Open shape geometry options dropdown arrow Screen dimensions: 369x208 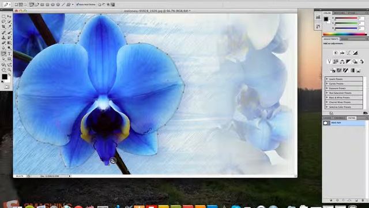click(73, 5)
